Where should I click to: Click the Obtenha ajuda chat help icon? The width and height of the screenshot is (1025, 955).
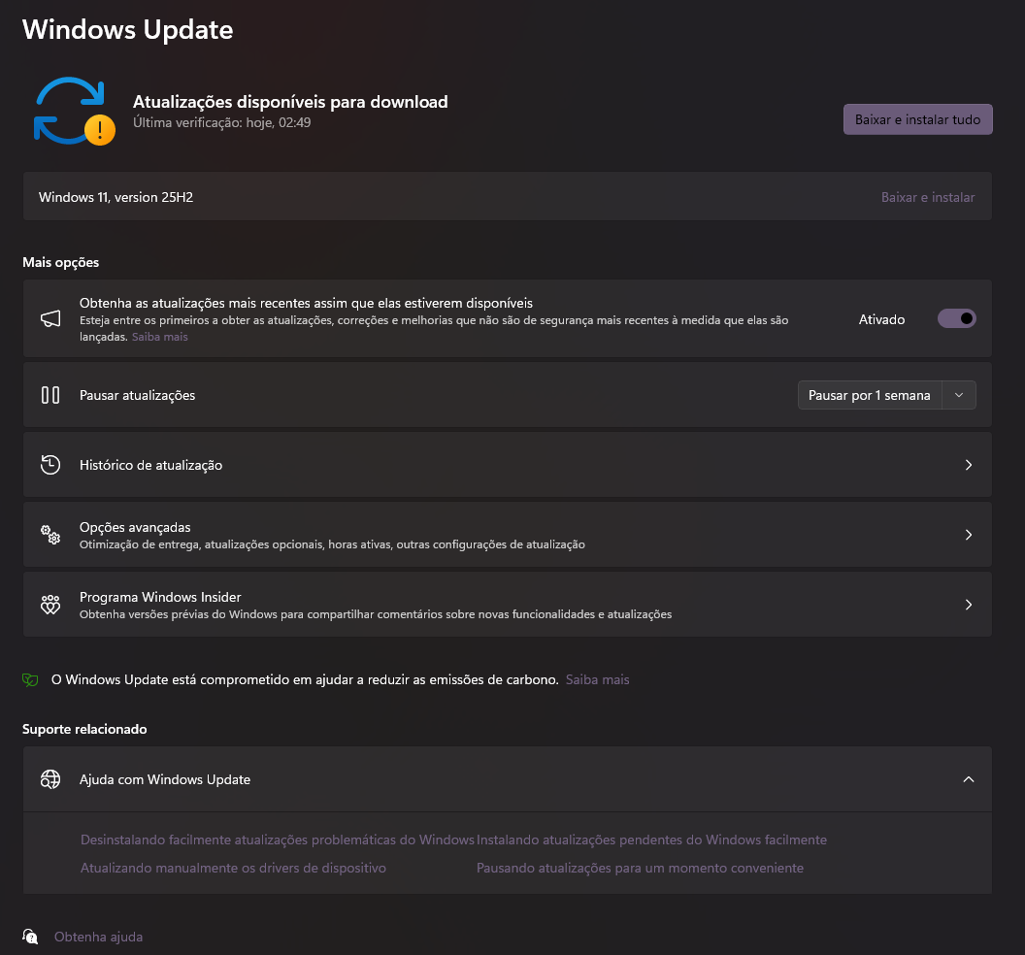[x=30, y=937]
